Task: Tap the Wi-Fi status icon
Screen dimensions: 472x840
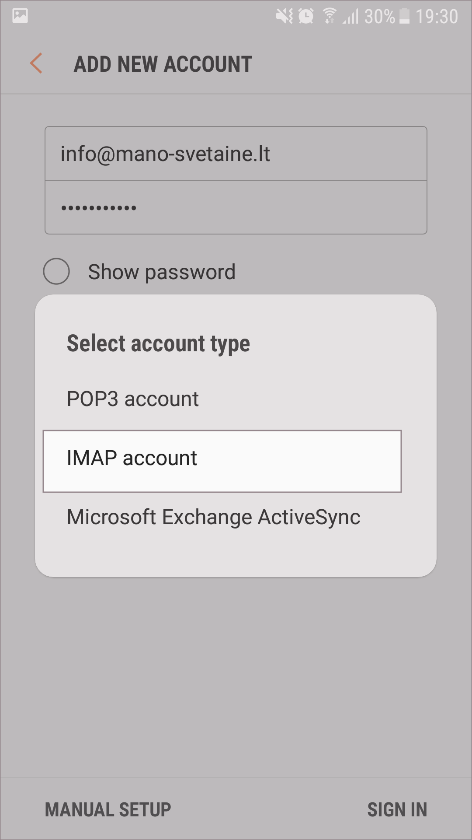Action: pyautogui.click(x=330, y=16)
